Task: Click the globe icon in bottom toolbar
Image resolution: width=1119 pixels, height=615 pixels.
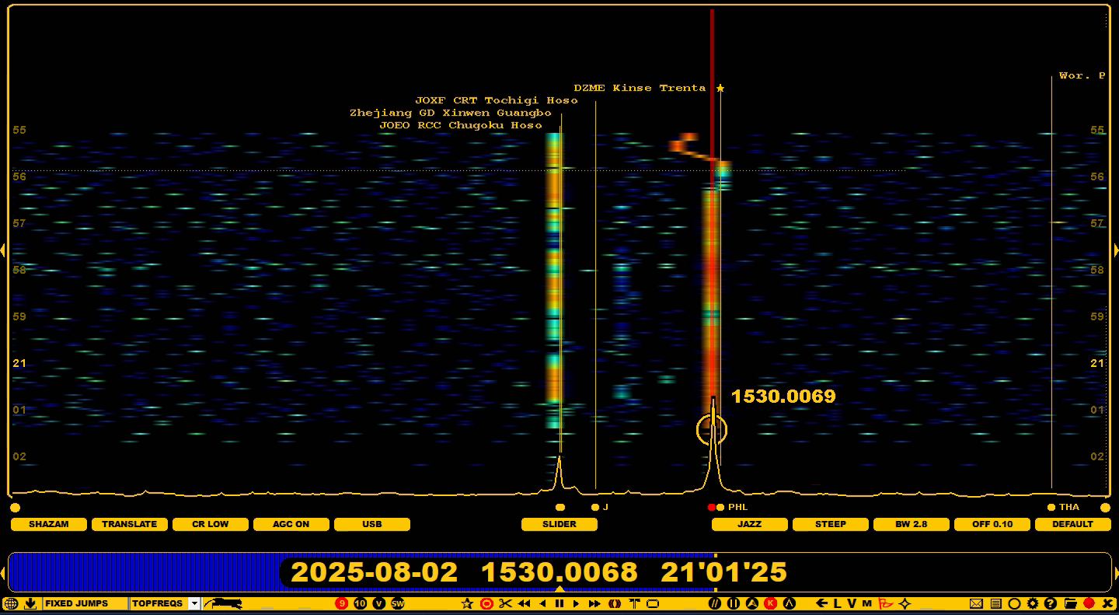Action: point(11,603)
